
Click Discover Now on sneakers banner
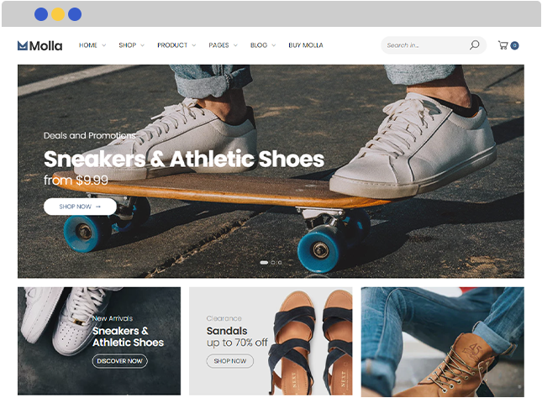tap(119, 361)
